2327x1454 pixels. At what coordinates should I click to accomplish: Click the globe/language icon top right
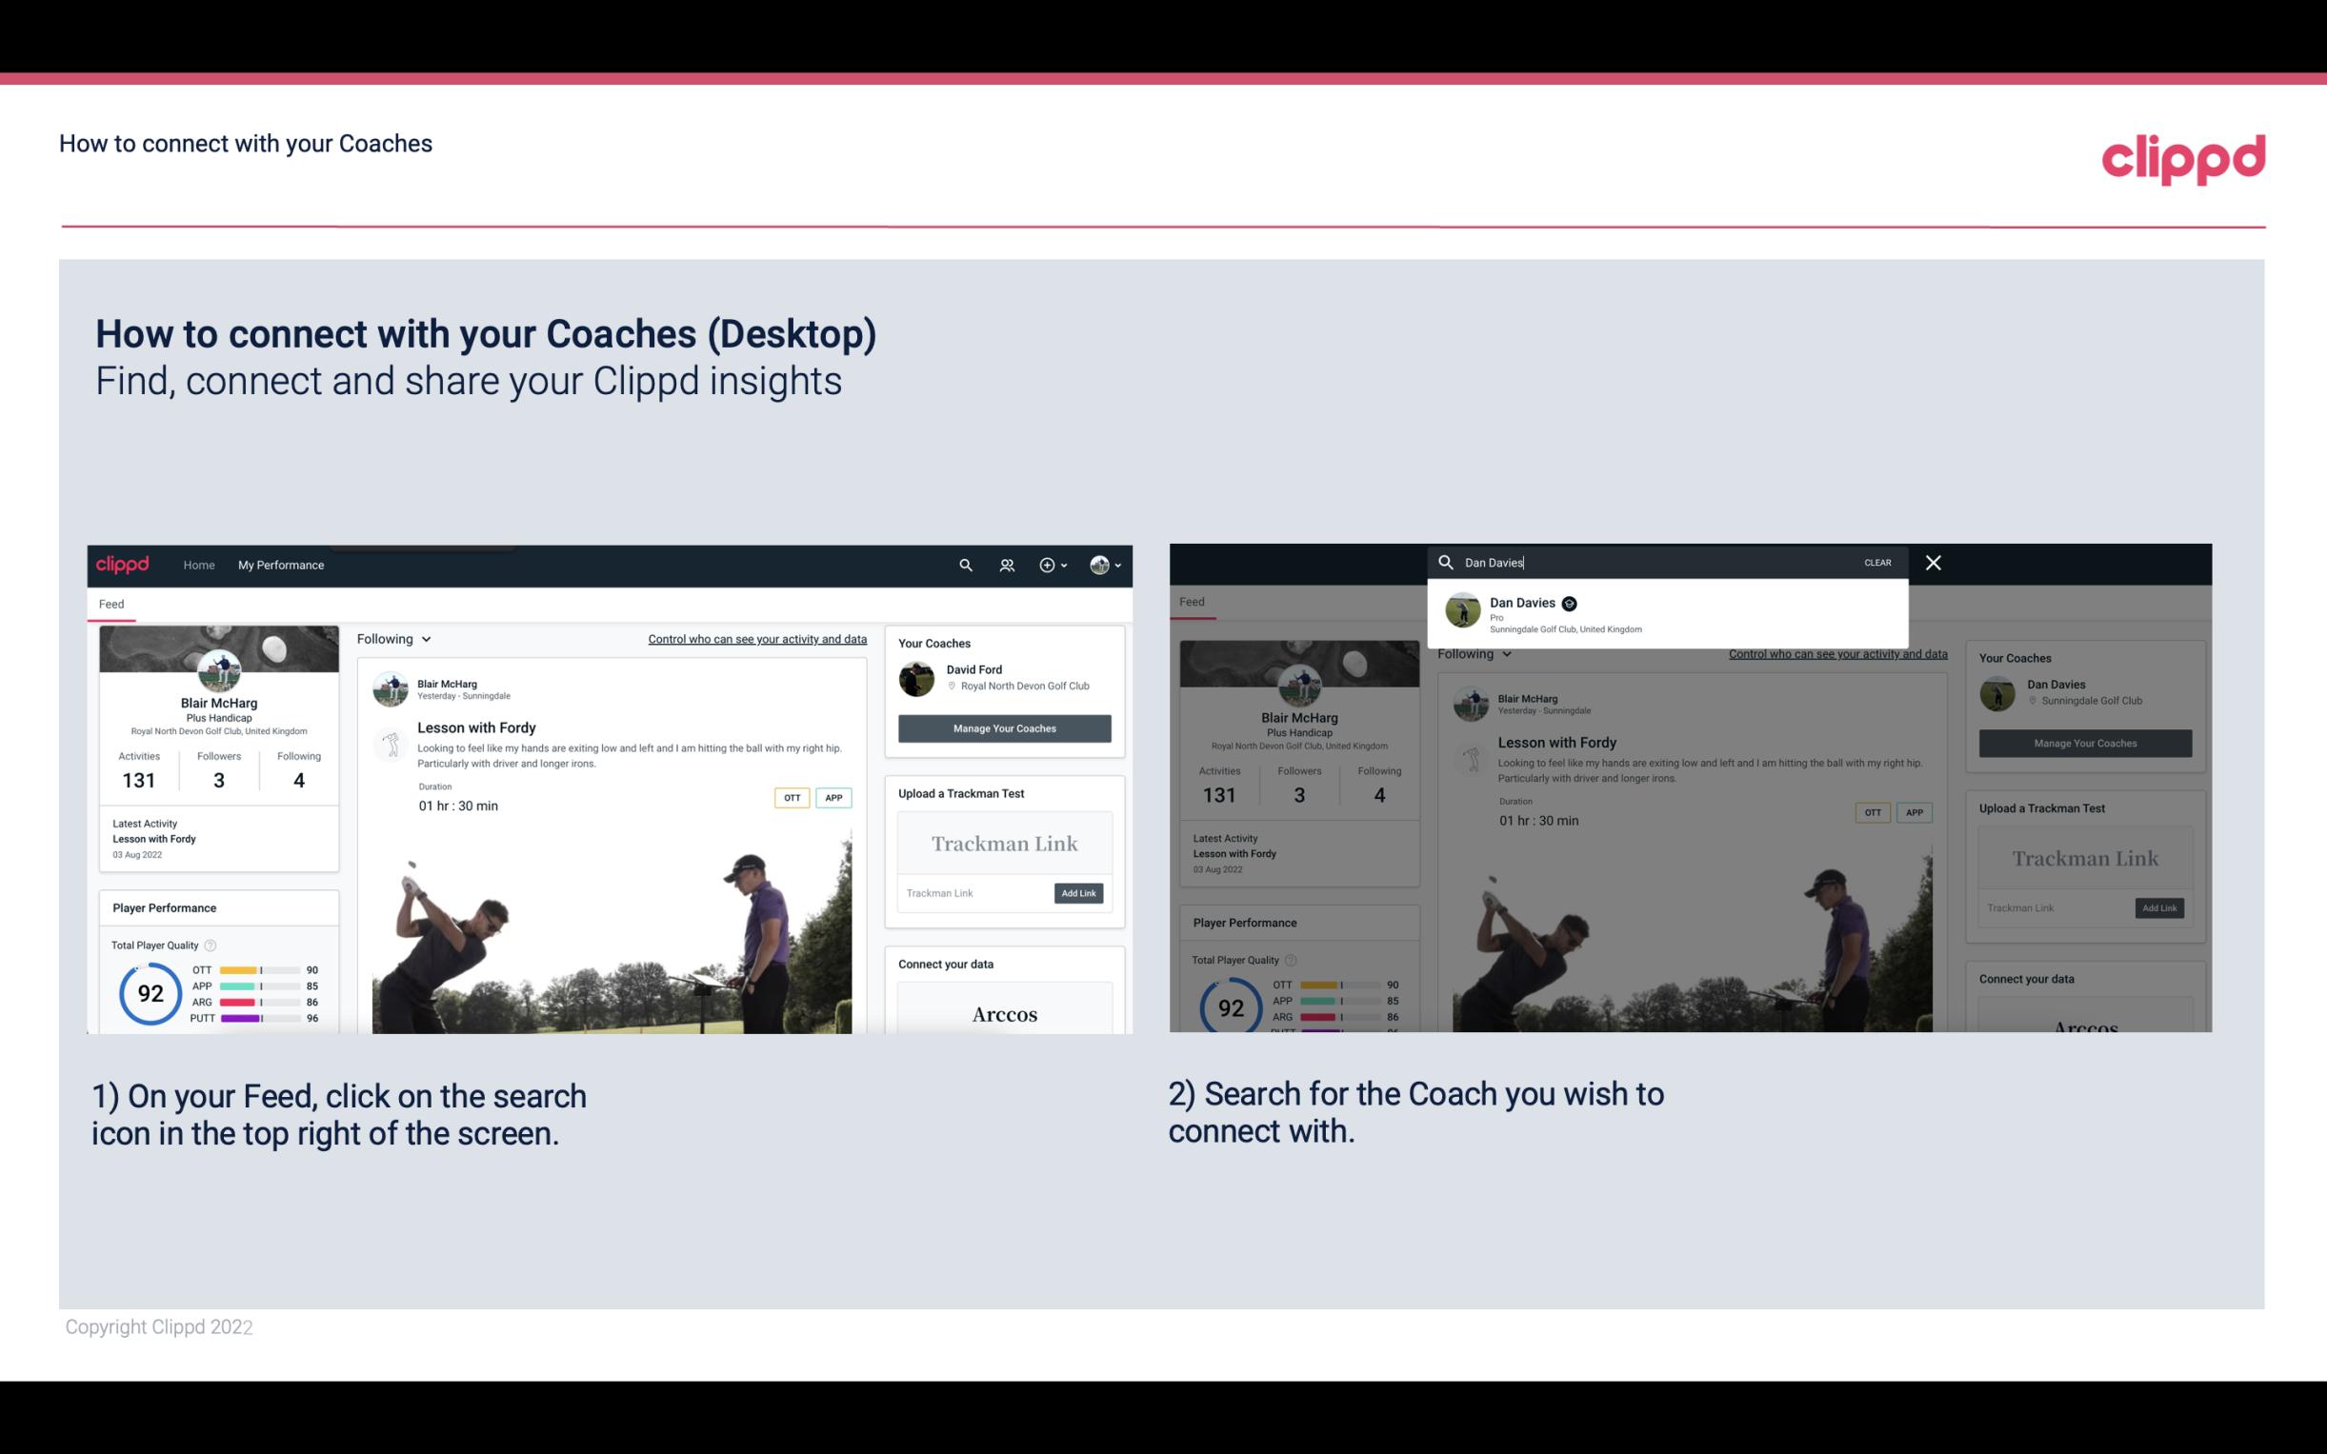coord(1097,565)
